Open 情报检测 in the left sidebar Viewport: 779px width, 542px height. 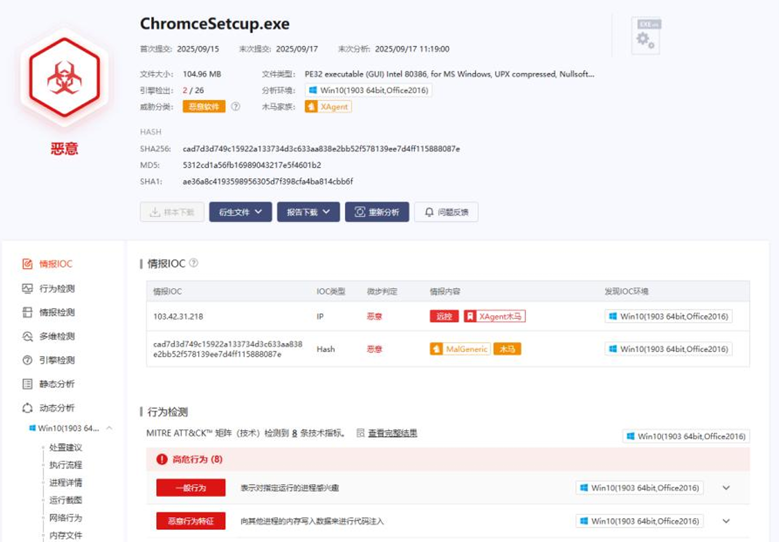click(57, 312)
